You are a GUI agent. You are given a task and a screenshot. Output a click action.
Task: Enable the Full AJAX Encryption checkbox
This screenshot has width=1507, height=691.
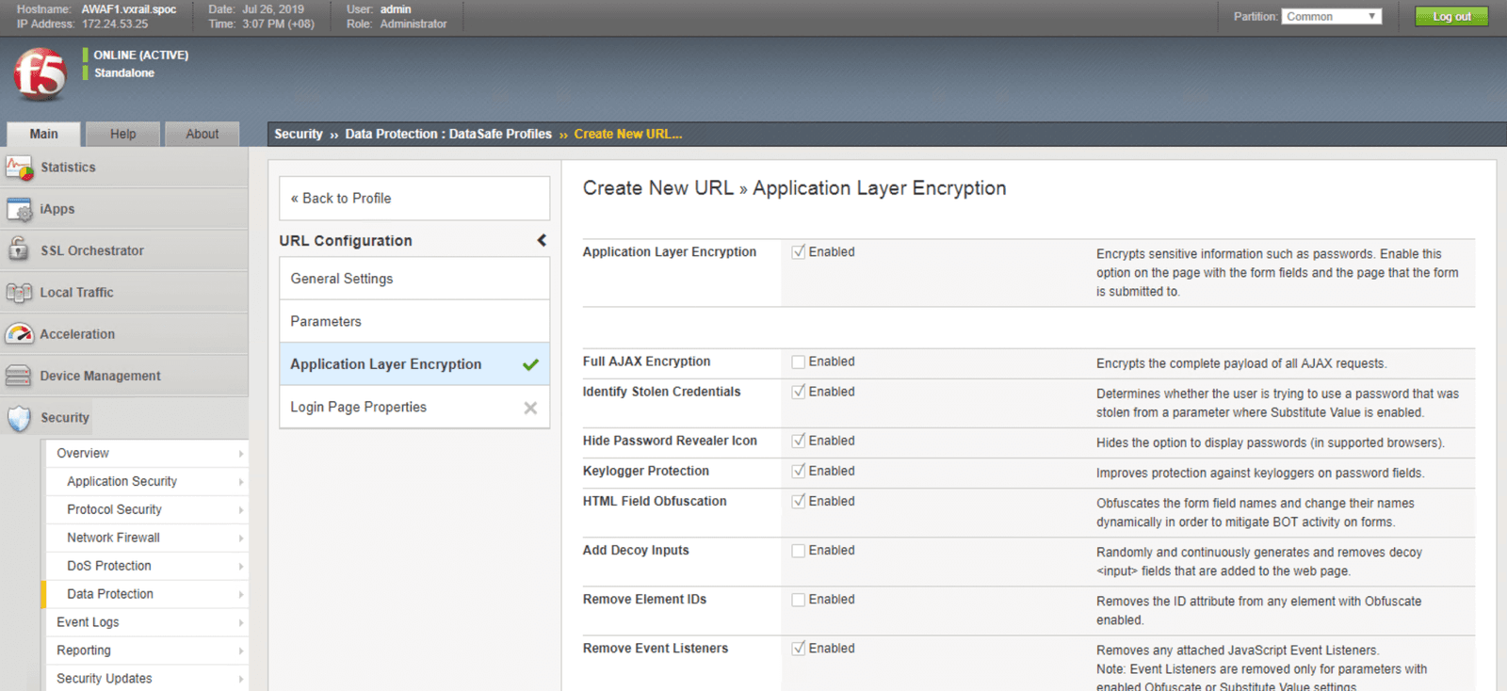click(x=799, y=362)
